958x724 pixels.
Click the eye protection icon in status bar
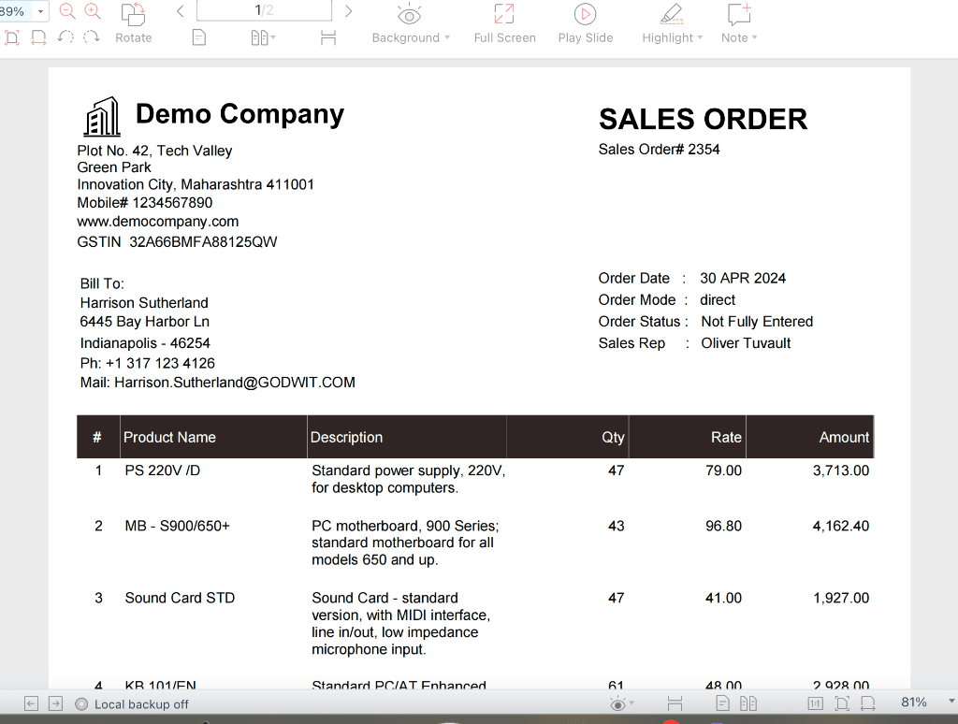click(617, 704)
